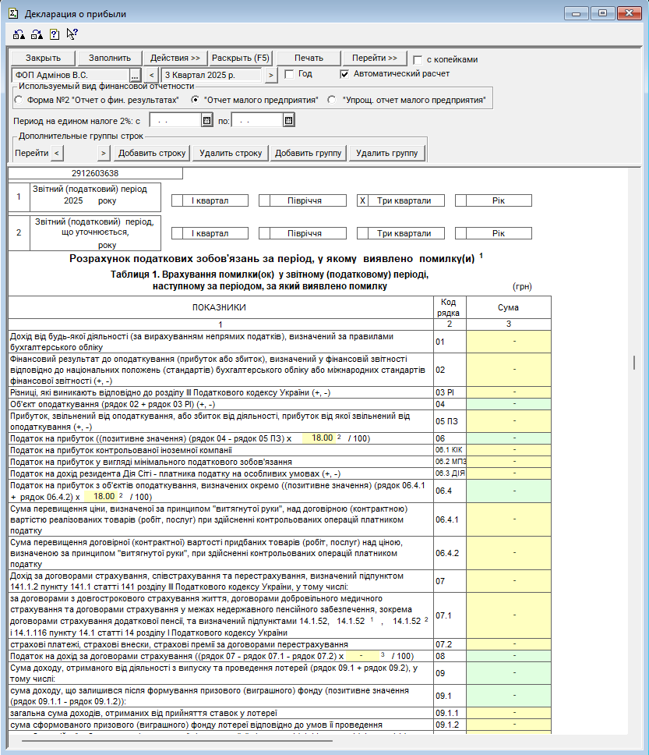The height and width of the screenshot is (755, 649).
Task: Select 'Форма №2 Отчет о фин. результатах' radio
Action: pyautogui.click(x=19, y=100)
